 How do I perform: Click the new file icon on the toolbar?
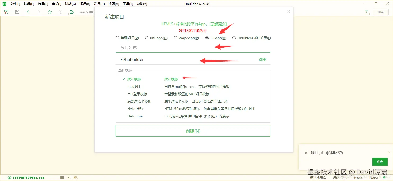pyautogui.click(x=6, y=12)
